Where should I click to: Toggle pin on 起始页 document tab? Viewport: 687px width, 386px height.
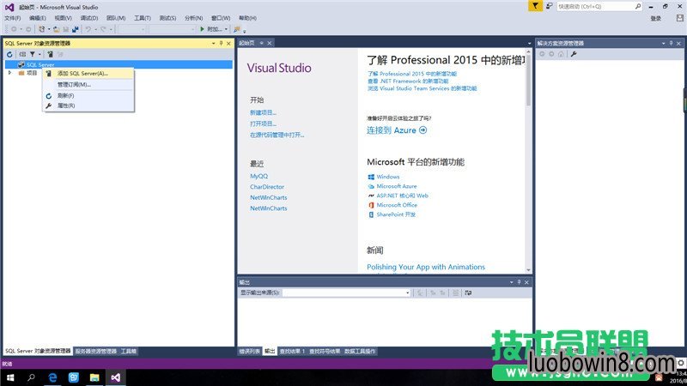(x=262, y=43)
